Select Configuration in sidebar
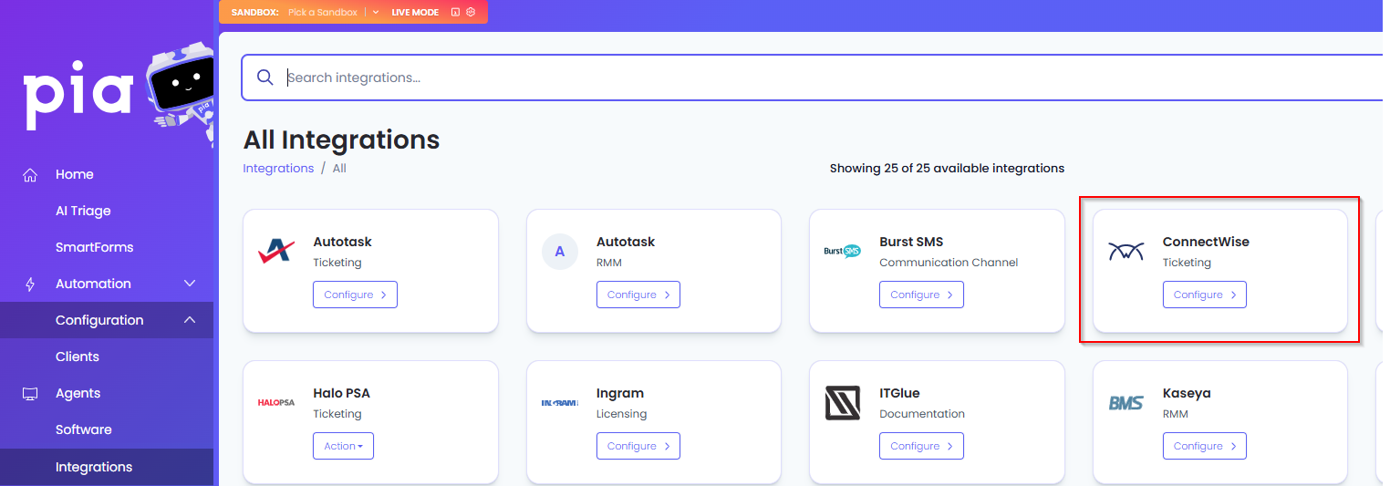1390x486 pixels. click(x=99, y=320)
